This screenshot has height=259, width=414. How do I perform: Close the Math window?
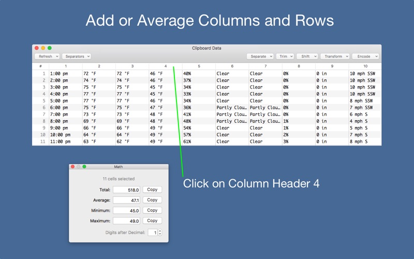(x=72, y=167)
